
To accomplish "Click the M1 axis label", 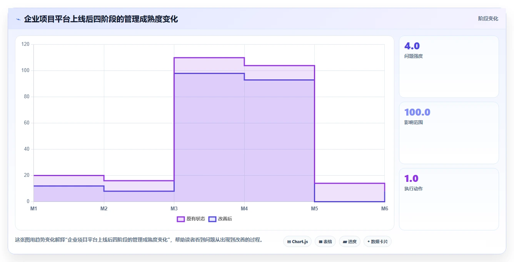I will coord(34,208).
